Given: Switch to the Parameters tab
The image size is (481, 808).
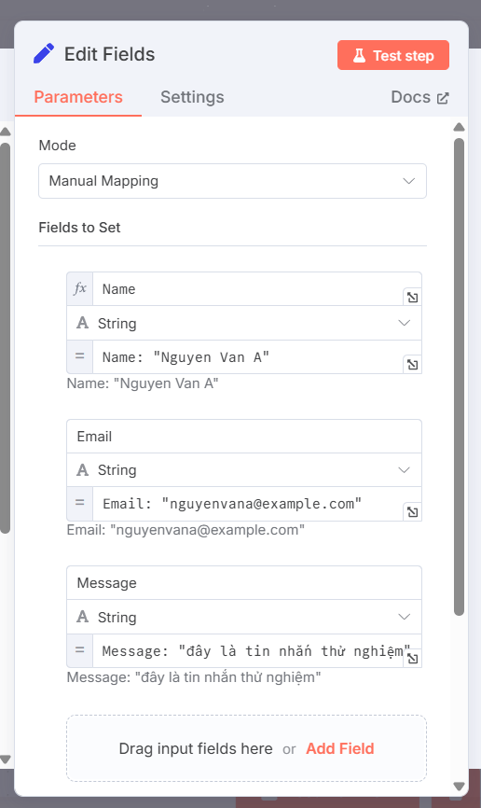Looking at the screenshot, I should tap(78, 97).
